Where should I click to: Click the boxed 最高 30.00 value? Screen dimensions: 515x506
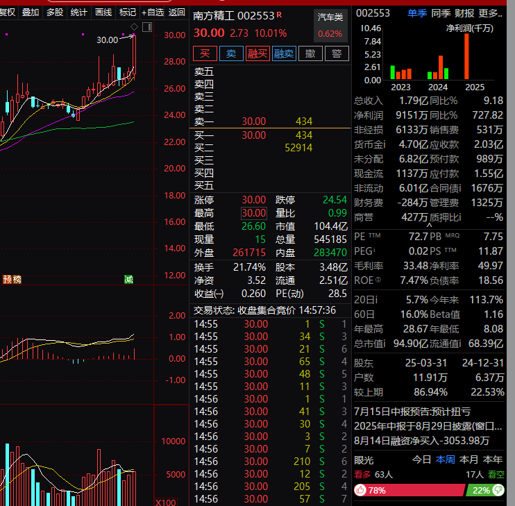[x=254, y=213]
